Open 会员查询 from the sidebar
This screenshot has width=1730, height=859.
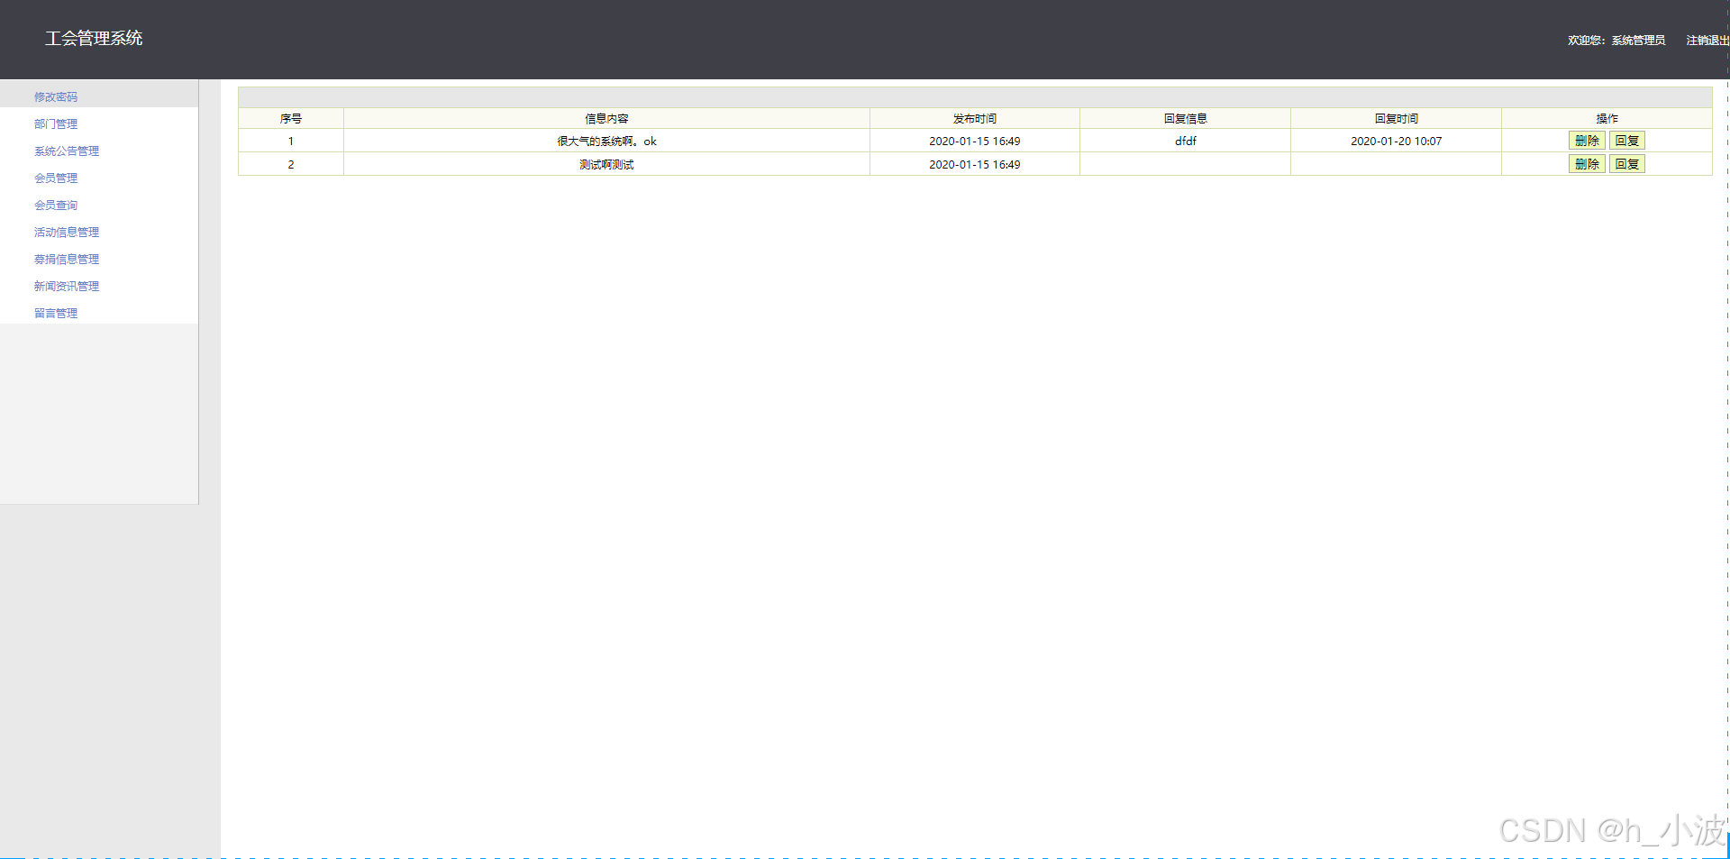pyautogui.click(x=56, y=205)
